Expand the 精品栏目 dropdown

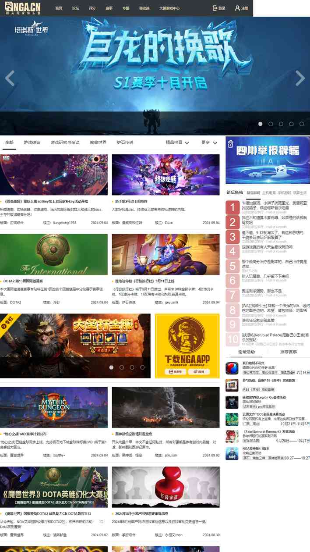177,142
